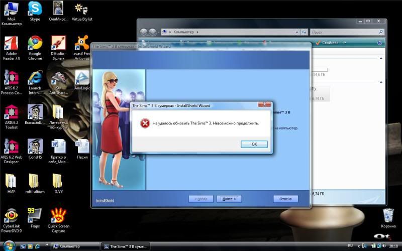The width and height of the screenshot is (402, 251).
Task: Show hidden tray icons arrow
Action: [x=358, y=246]
